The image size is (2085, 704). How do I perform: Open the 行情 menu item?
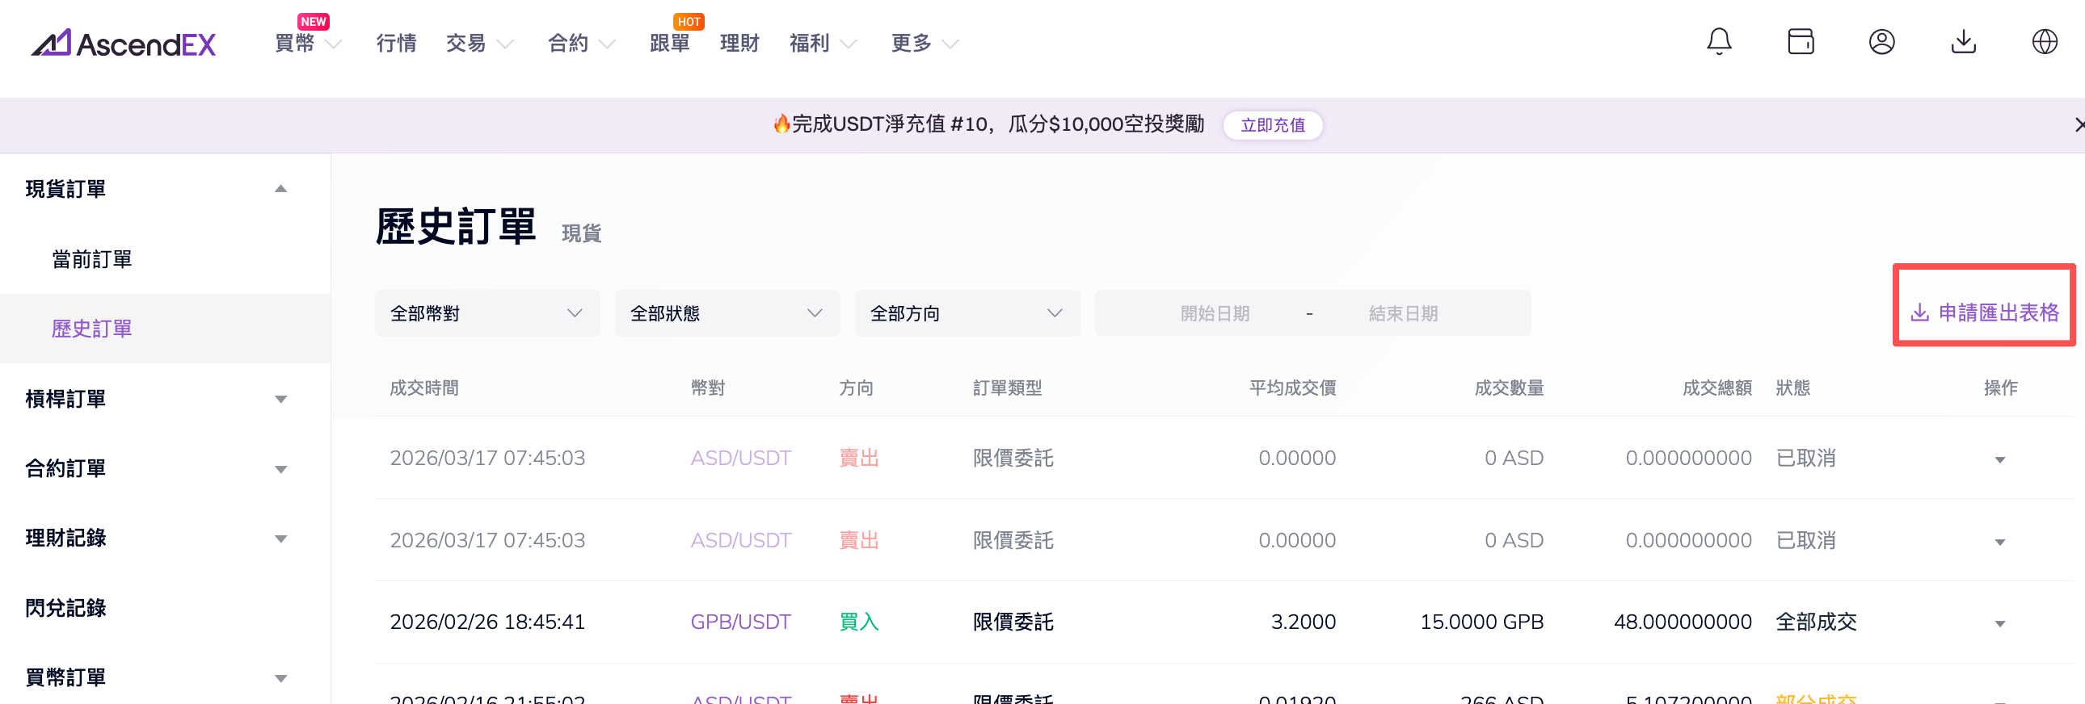tap(396, 44)
